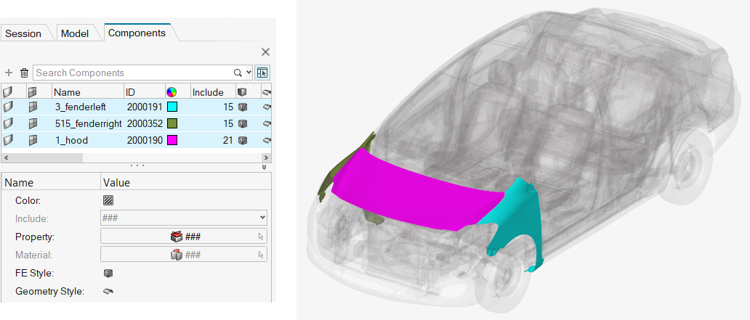The height and width of the screenshot is (320, 750).
Task: Switch to the Session tab
Action: 23,33
